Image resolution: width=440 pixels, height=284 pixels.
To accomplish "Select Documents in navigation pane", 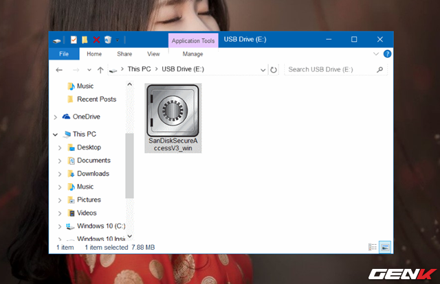I will point(93,161).
